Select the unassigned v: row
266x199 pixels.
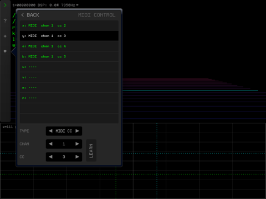tap(69, 77)
